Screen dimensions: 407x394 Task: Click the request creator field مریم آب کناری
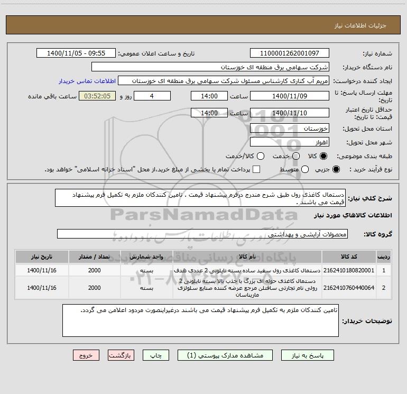(224, 80)
